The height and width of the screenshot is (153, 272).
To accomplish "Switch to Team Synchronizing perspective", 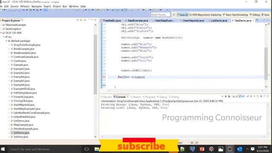I will 235,15.
